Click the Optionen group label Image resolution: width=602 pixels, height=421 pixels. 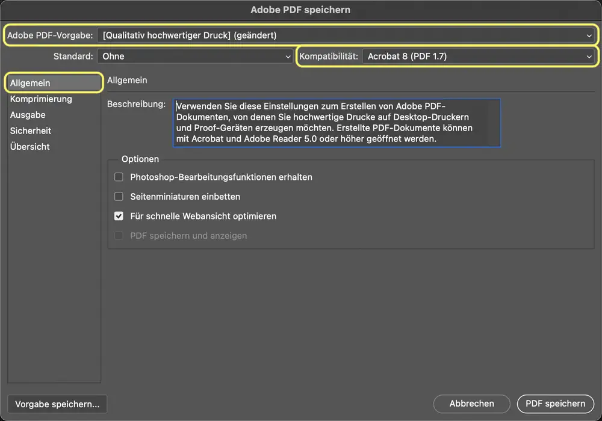(140, 159)
